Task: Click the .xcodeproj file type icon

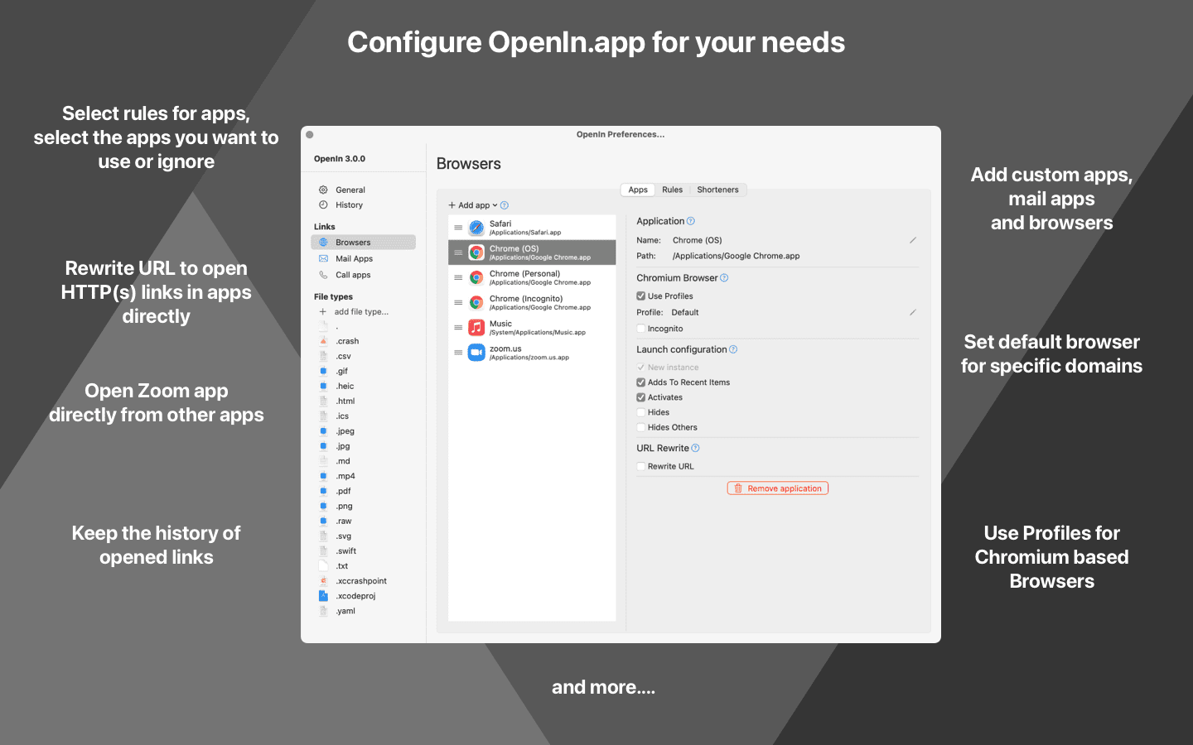Action: [323, 596]
